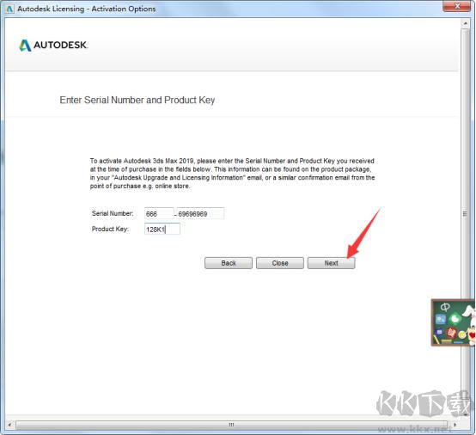Click the yellow smiley icon on chalkboard widget

[461, 334]
